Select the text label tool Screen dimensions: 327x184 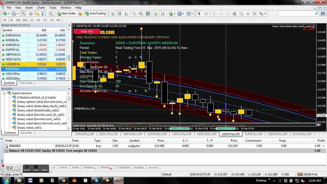pyautogui.click(x=254, y=14)
